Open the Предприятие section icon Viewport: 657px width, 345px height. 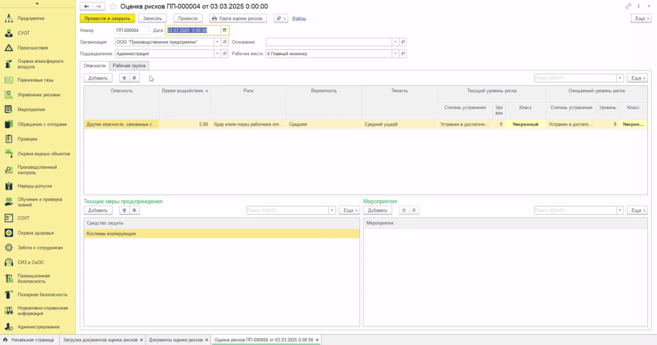(x=9, y=19)
